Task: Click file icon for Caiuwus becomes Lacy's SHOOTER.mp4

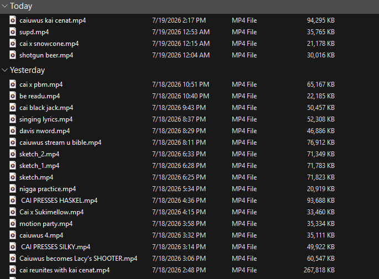Action: [13, 258]
